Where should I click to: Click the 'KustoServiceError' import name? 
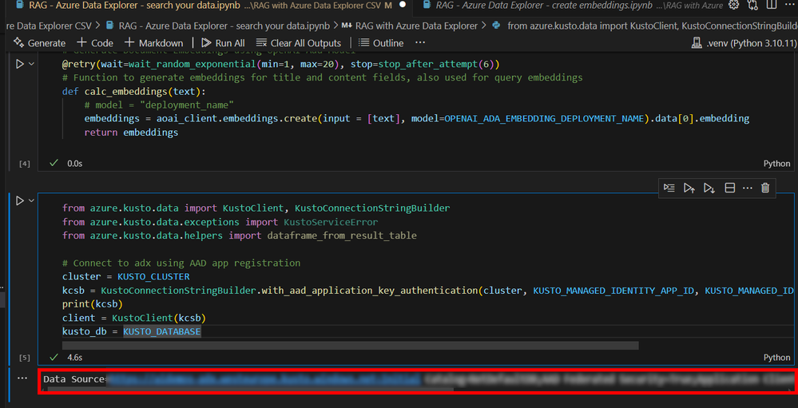[330, 222]
